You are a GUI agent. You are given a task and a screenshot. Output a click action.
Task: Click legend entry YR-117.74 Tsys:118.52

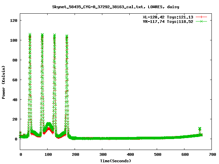coord(168,22)
